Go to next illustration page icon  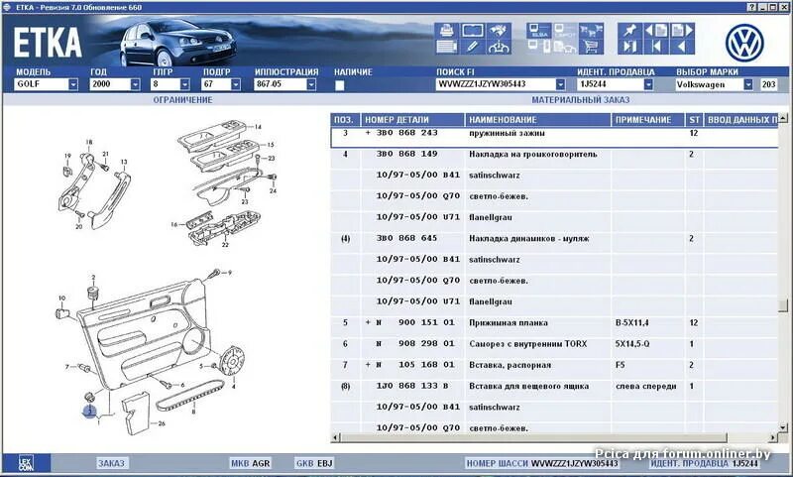(682, 31)
